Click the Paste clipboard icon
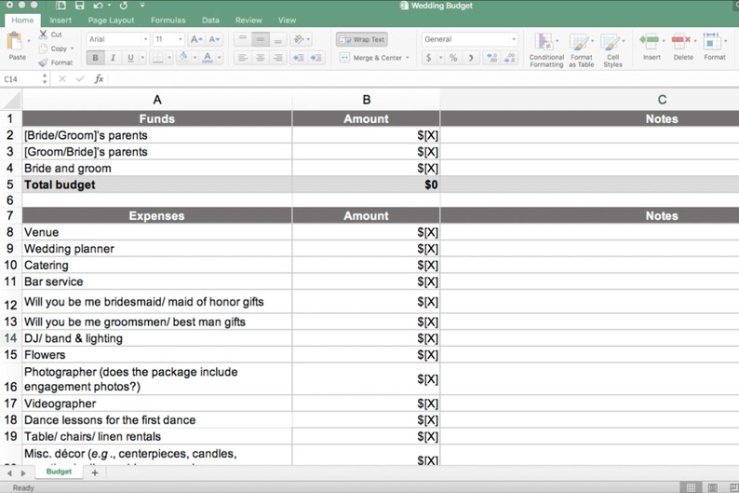Image resolution: width=739 pixels, height=493 pixels. coord(15,42)
